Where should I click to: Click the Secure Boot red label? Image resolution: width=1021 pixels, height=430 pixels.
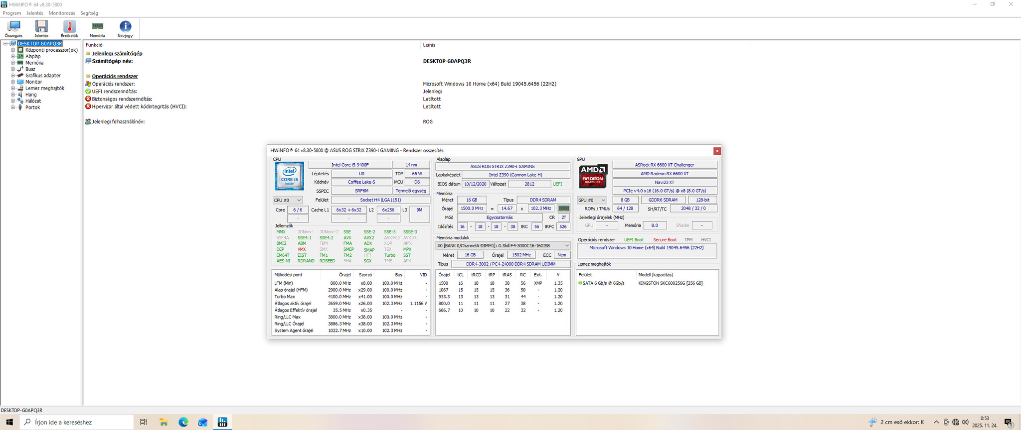pos(665,240)
